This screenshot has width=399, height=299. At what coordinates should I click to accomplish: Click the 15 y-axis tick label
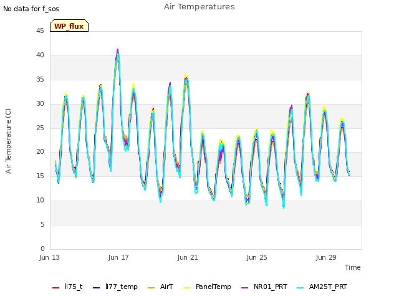click(x=40, y=176)
